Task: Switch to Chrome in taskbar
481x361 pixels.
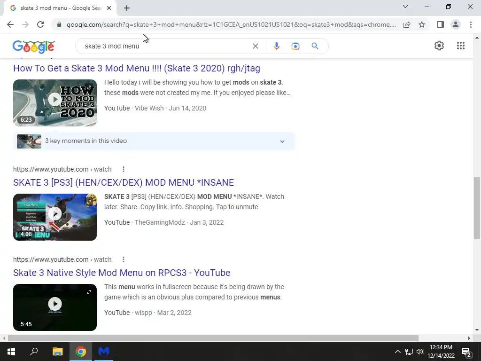Action: click(x=81, y=352)
